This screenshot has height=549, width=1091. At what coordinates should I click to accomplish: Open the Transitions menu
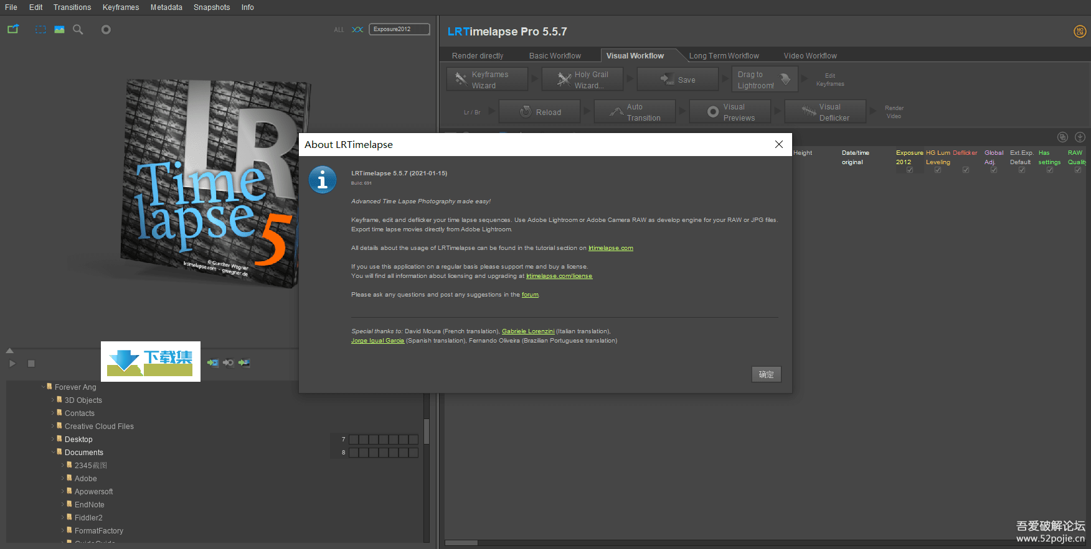(72, 7)
